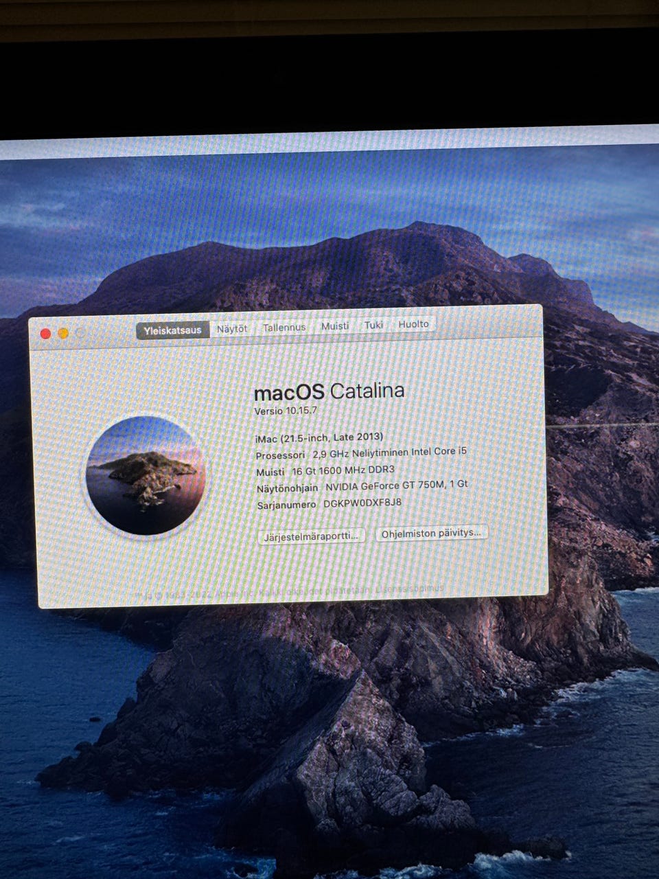Switch to the Yleiskatsaus tab
Image resolution: width=659 pixels, height=879 pixels.
pyautogui.click(x=173, y=330)
